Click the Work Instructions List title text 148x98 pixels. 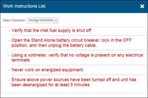(x=24, y=6)
